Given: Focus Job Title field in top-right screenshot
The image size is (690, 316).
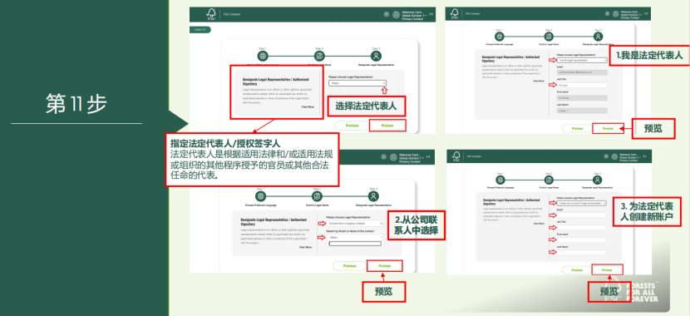Looking at the screenshot, I should (582, 86).
